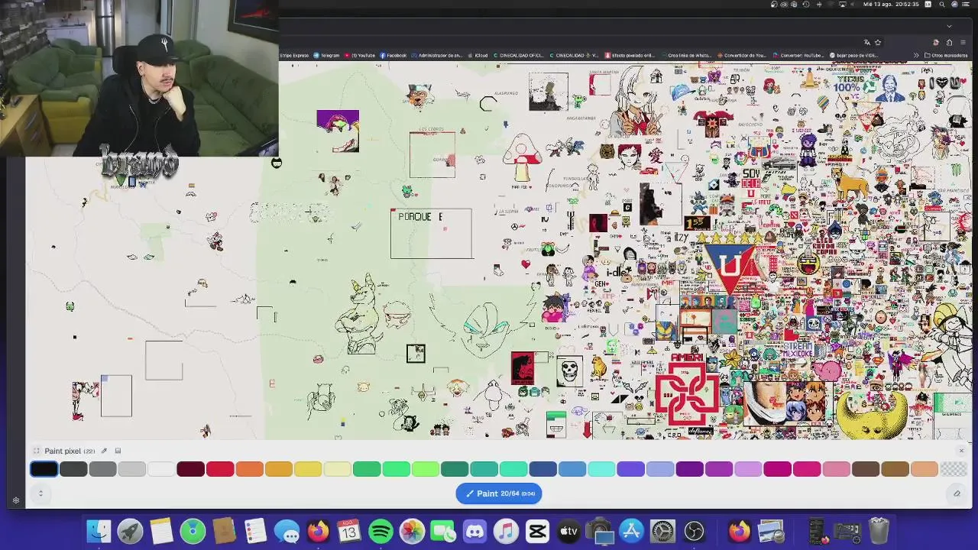Open the Telegram bookmark
The width and height of the screenshot is (978, 550).
tap(326, 55)
